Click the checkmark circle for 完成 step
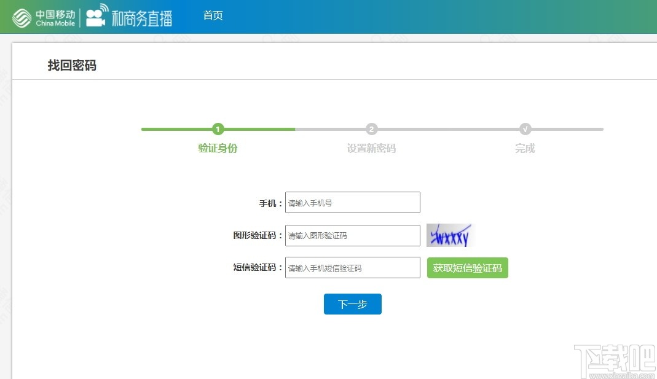This screenshot has height=379, width=657. [x=525, y=129]
